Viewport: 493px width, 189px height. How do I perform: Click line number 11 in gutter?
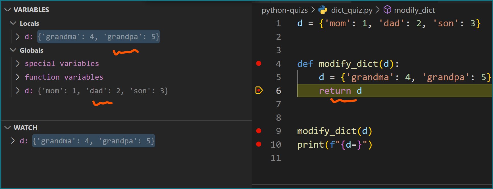click(276, 158)
